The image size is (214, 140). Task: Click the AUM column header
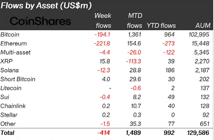(203, 25)
